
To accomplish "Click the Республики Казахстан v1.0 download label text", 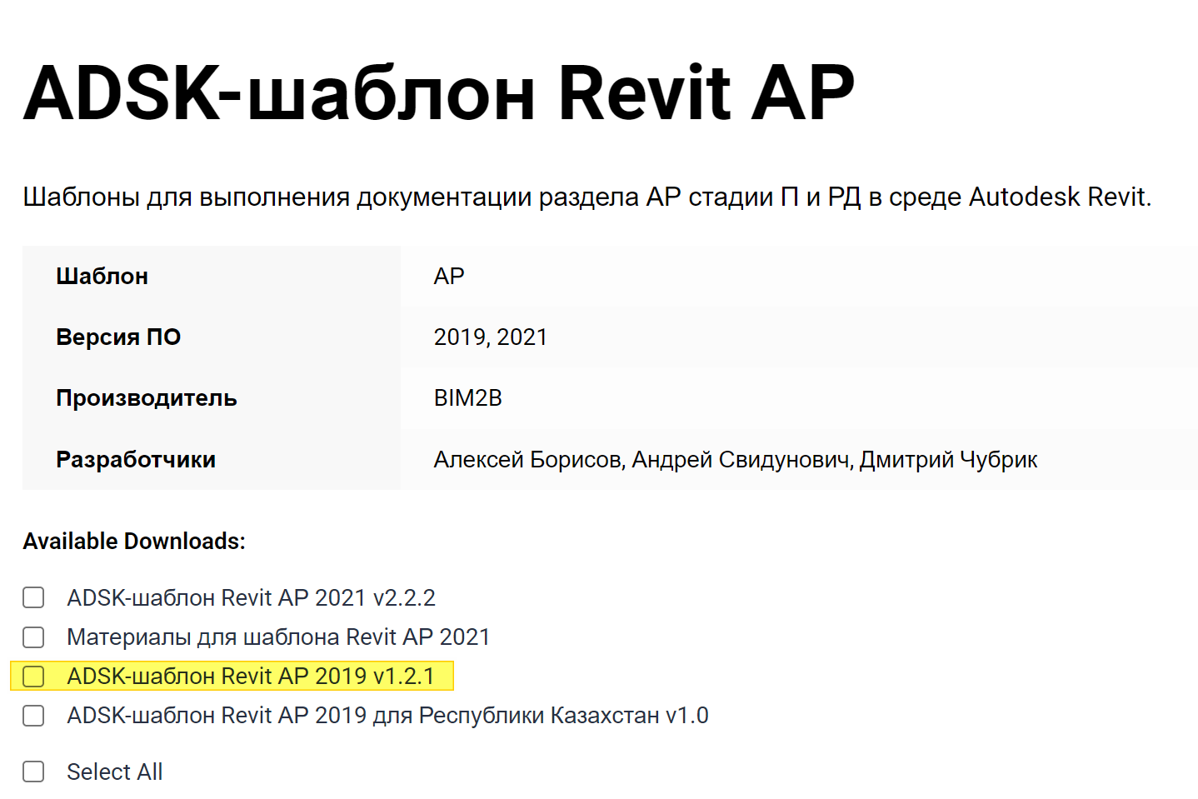I will pos(387,716).
